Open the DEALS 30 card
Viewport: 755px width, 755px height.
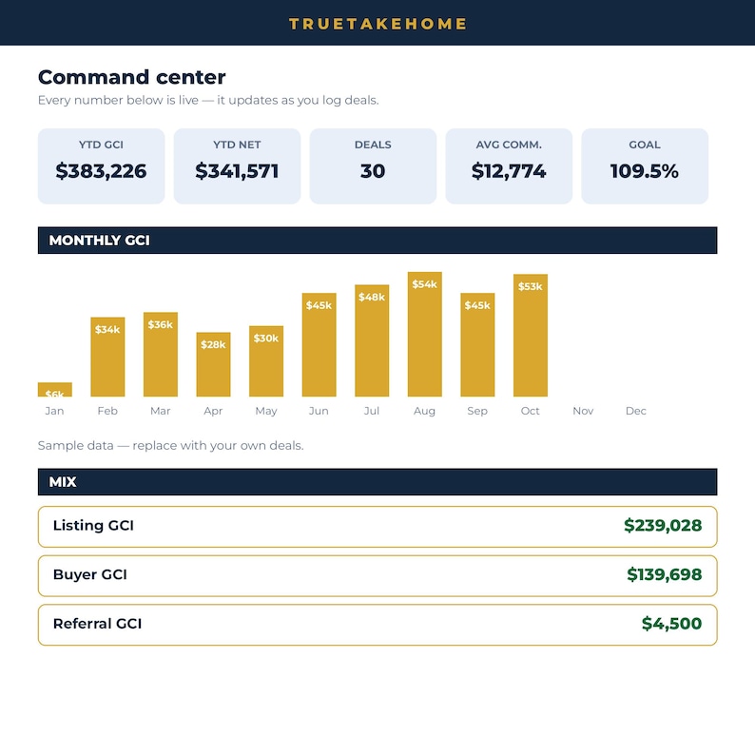pyautogui.click(x=373, y=166)
